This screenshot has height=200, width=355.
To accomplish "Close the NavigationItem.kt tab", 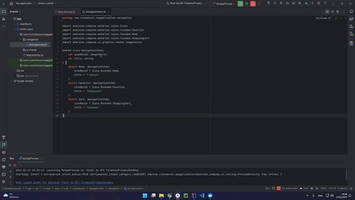I will (109, 12).
